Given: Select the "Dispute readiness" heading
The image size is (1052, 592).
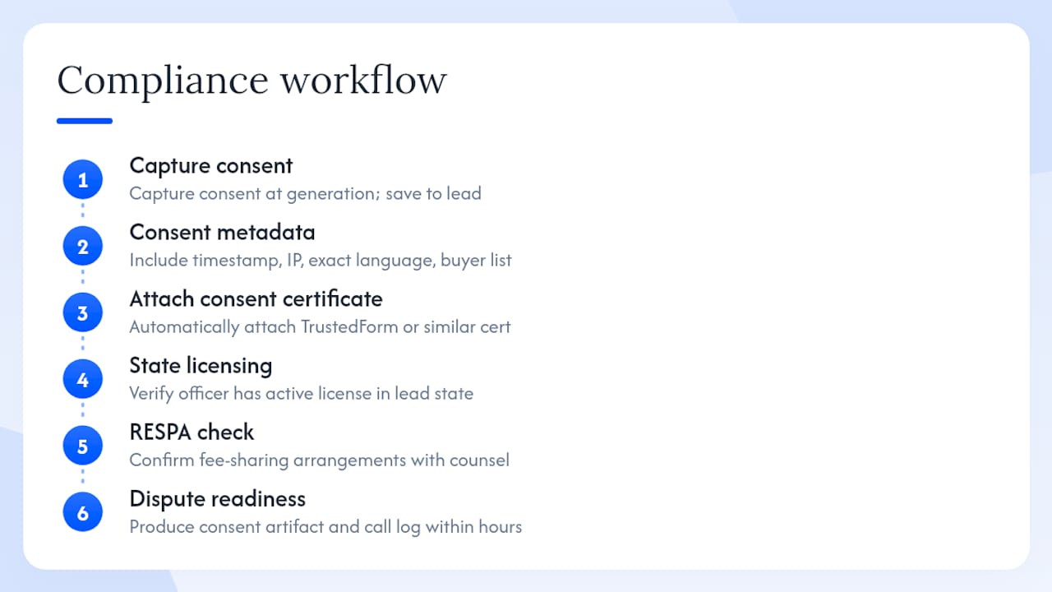Looking at the screenshot, I should pos(218,499).
